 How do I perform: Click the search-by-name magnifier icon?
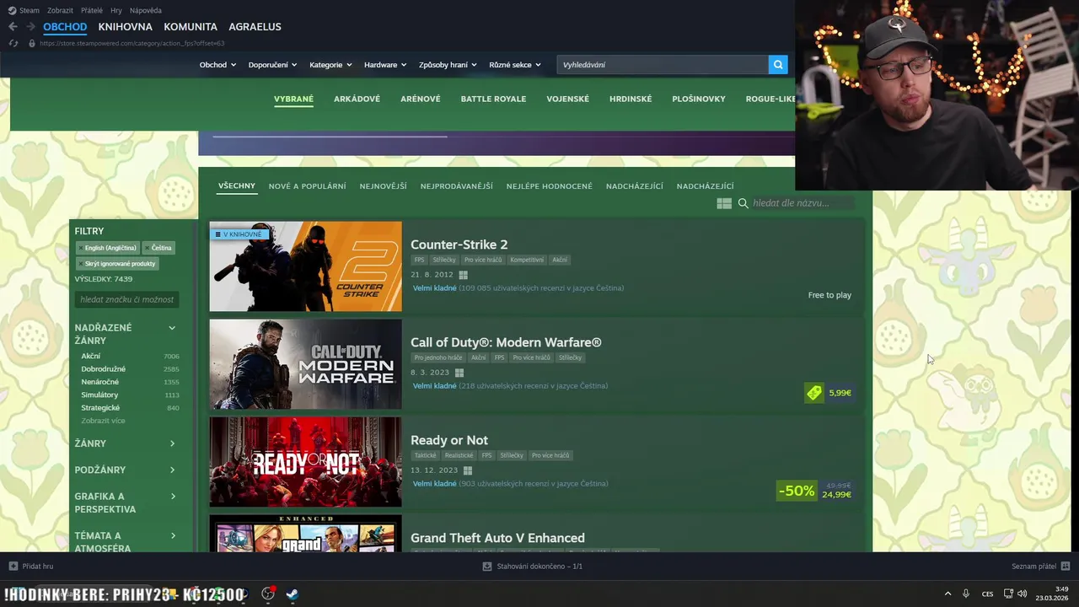743,203
